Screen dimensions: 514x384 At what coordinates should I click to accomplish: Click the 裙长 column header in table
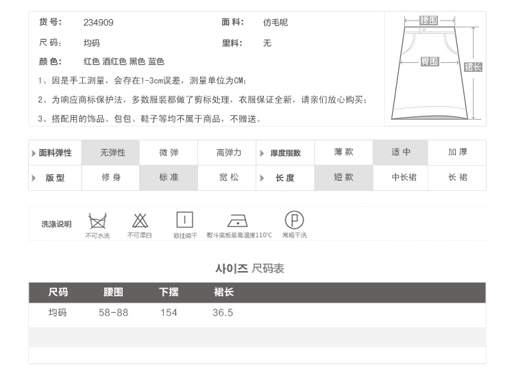tap(224, 292)
